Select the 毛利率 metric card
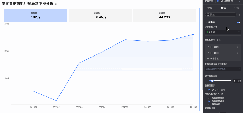Image resolution: width=243 pixels, height=113 pixels. (x=165, y=15)
